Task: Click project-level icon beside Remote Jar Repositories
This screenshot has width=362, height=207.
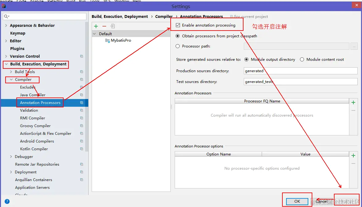Action: pyautogui.click(x=81, y=164)
